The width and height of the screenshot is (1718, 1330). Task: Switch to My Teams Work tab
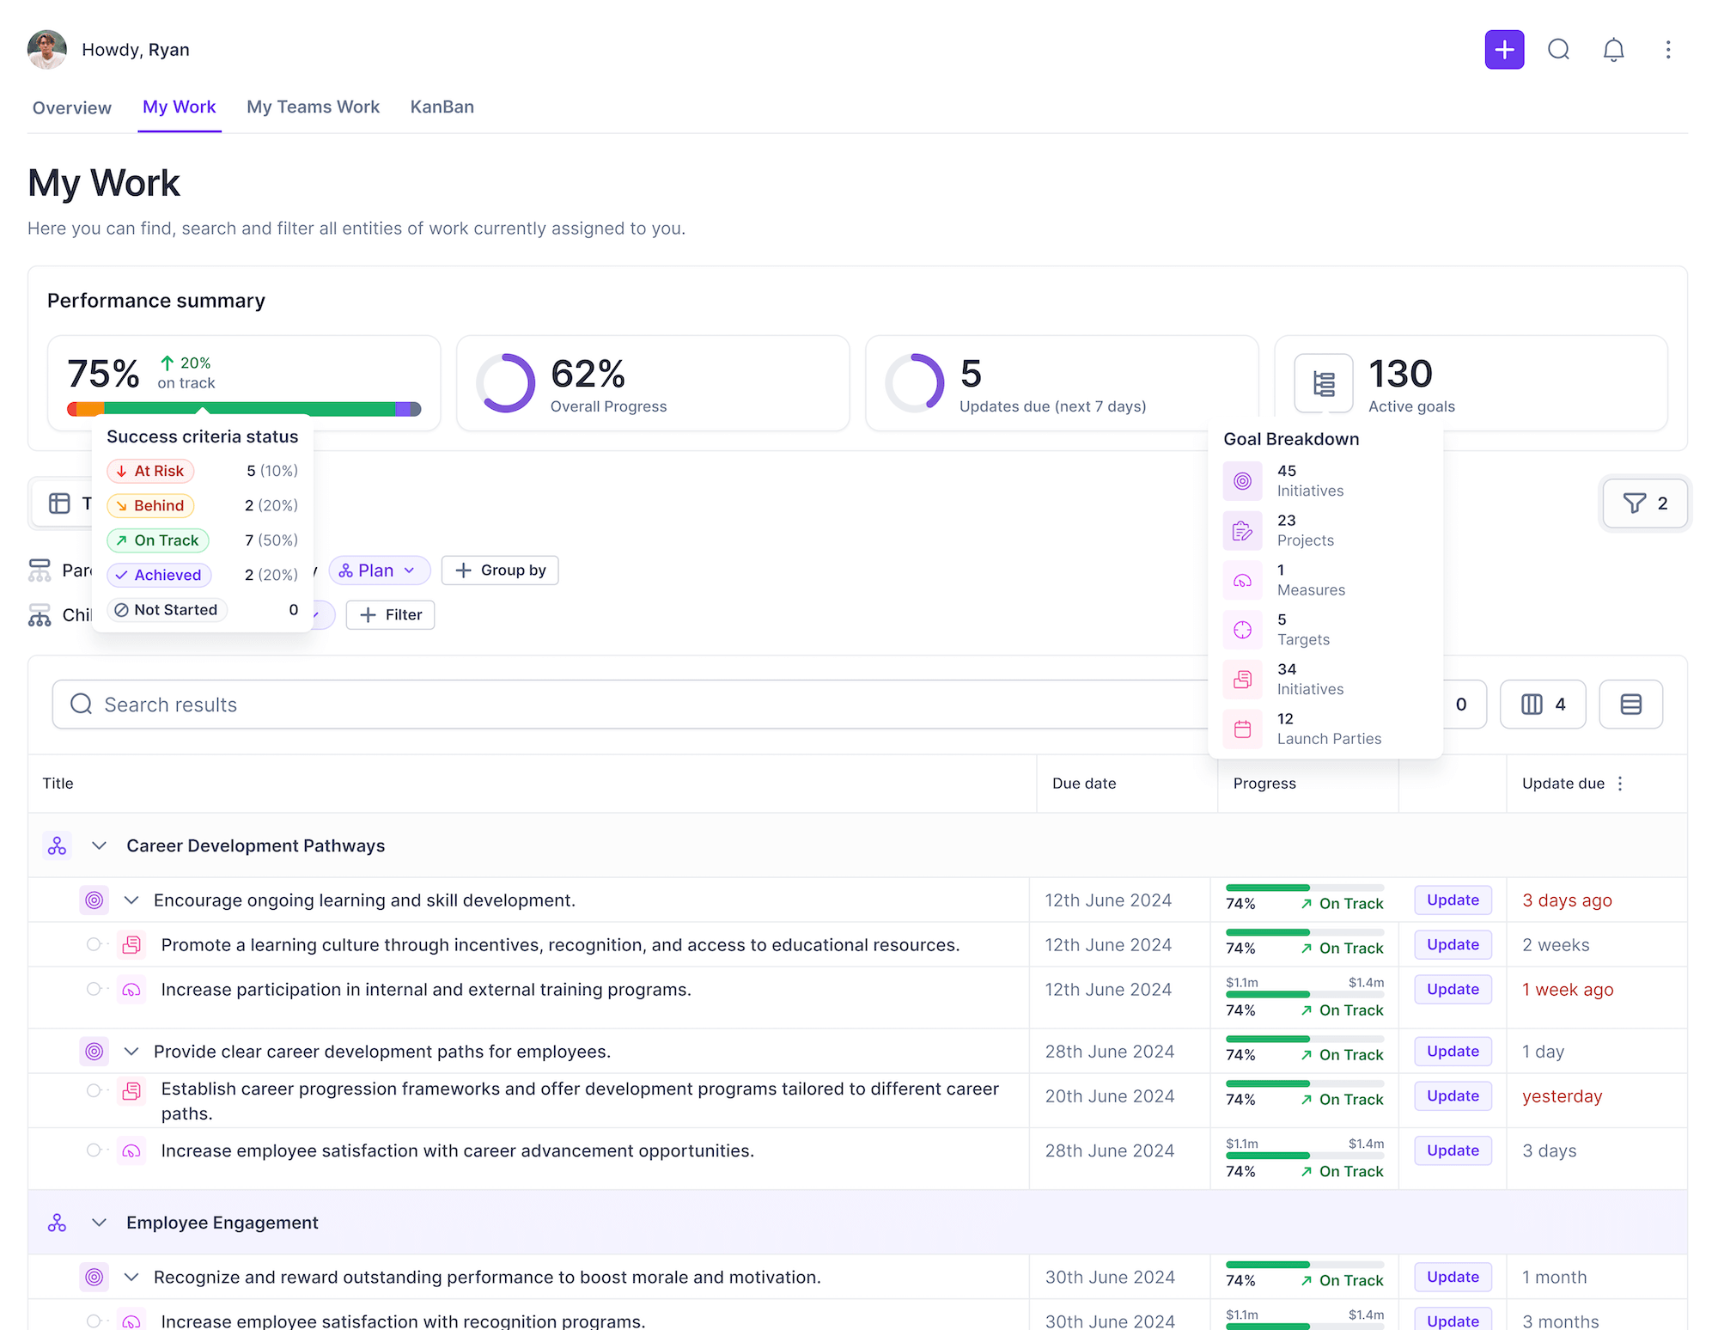click(313, 107)
